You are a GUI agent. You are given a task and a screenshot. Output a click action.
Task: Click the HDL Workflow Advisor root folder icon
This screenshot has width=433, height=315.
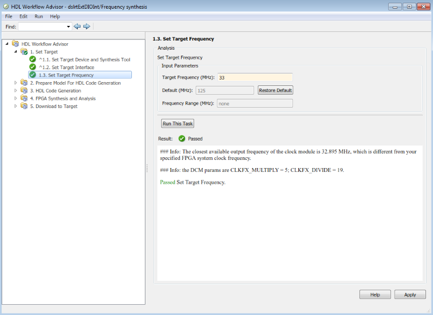tap(16, 44)
